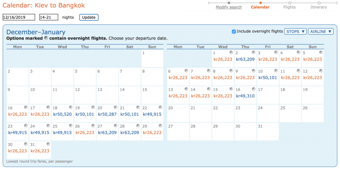The height and width of the screenshot is (169, 340).
Task: Open the STOPS filter dropdown
Action: click(295, 31)
